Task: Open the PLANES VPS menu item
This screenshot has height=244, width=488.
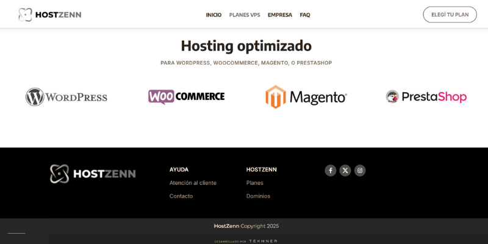Action: [245, 15]
